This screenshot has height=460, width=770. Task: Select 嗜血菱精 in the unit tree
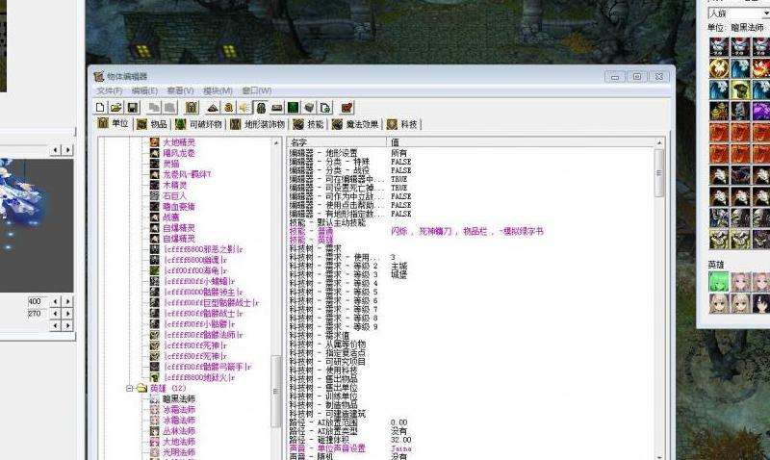click(179, 207)
